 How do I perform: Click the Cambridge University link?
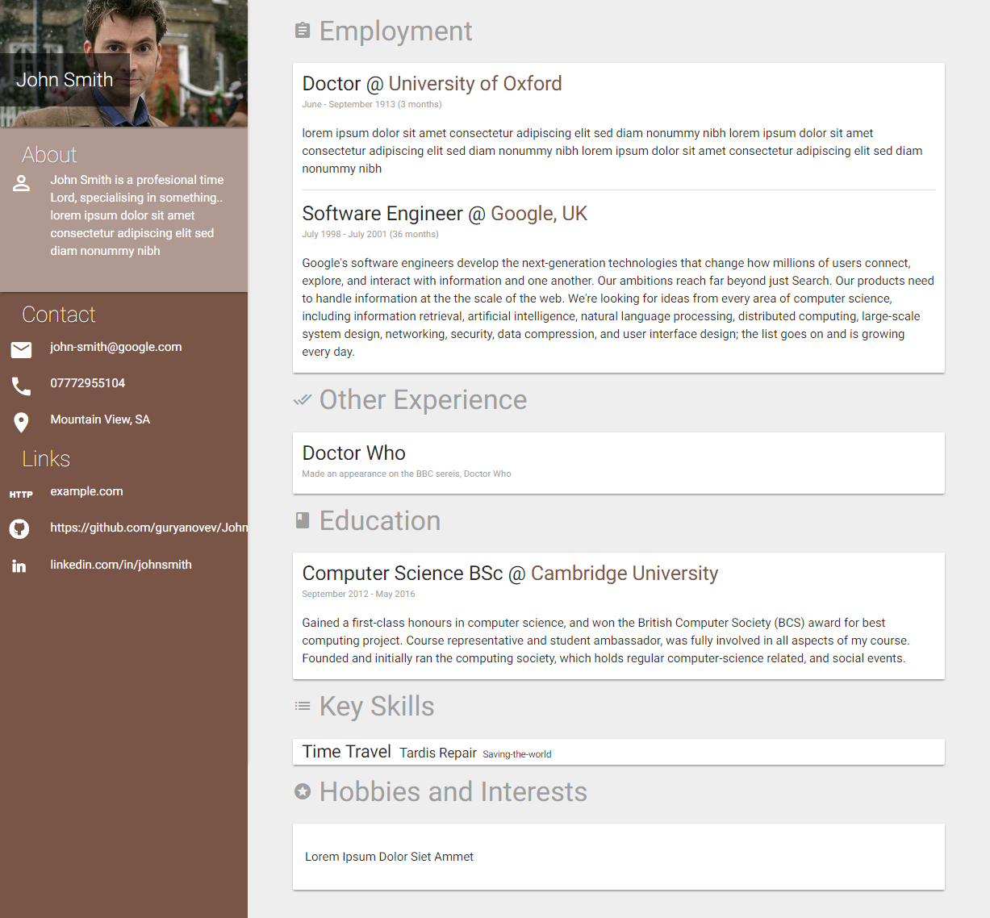tap(624, 574)
